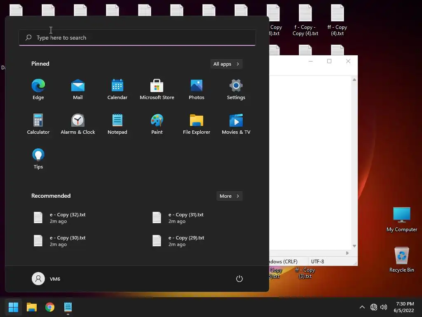Open the Paint app
This screenshot has height=317, width=422.
pos(157,124)
